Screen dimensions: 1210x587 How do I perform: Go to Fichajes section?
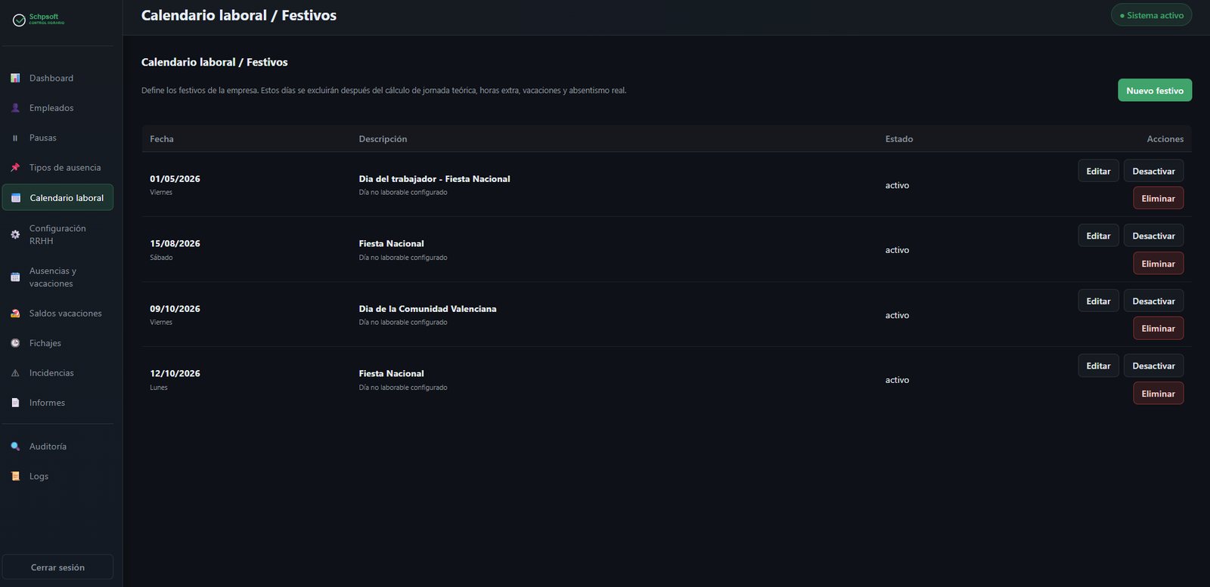pyautogui.click(x=57, y=343)
